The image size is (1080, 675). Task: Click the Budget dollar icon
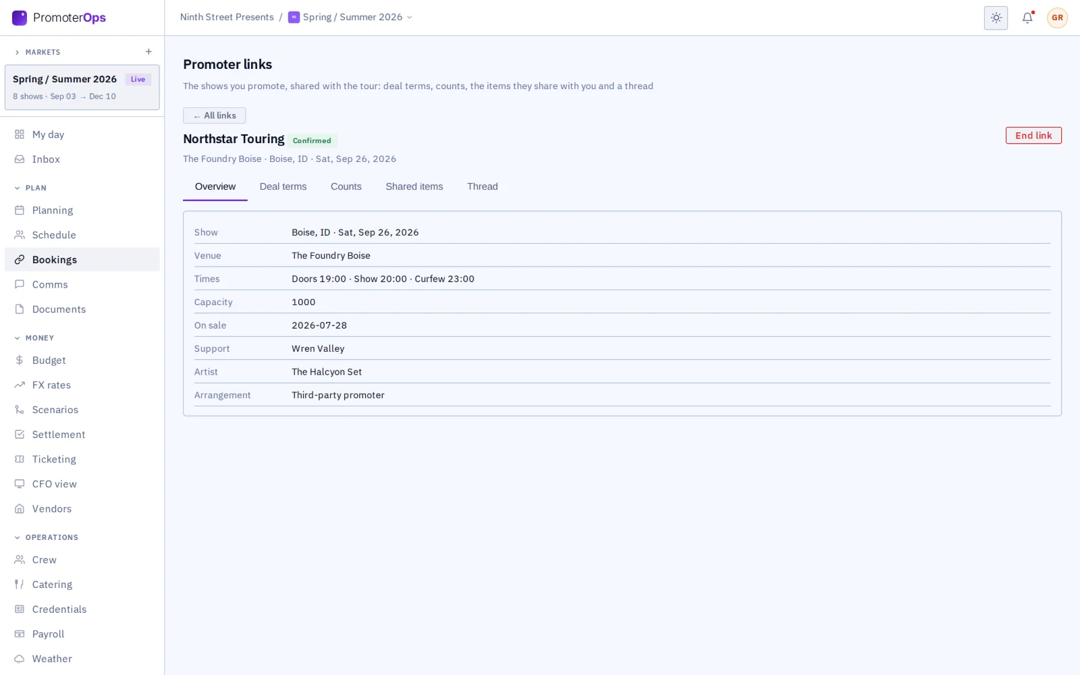[x=20, y=360]
